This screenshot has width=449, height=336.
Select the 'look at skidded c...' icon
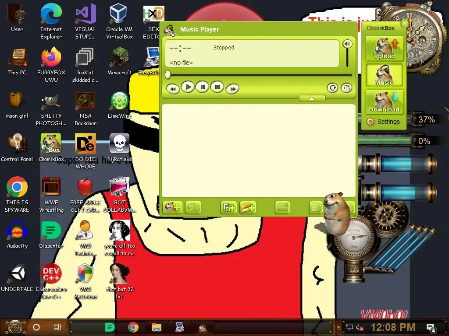pos(86,65)
